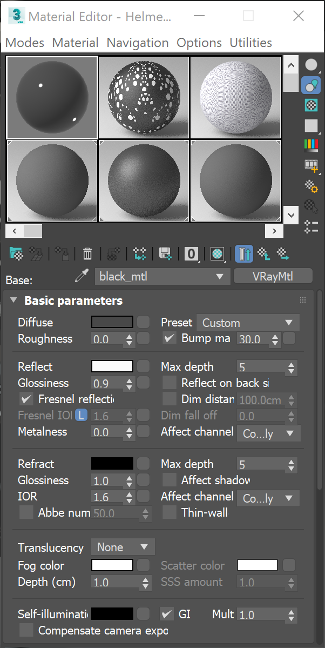Enable Reflect on back side checkbox
Image resolution: width=325 pixels, height=648 pixels.
170,383
